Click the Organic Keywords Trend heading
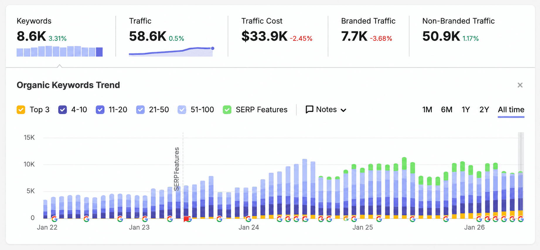The image size is (540, 250). click(x=68, y=85)
